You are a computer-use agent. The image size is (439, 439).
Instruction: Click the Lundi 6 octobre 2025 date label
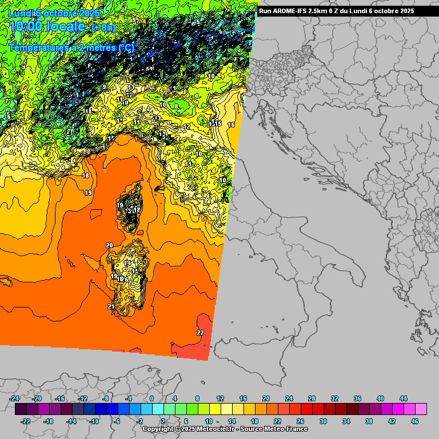(54, 13)
